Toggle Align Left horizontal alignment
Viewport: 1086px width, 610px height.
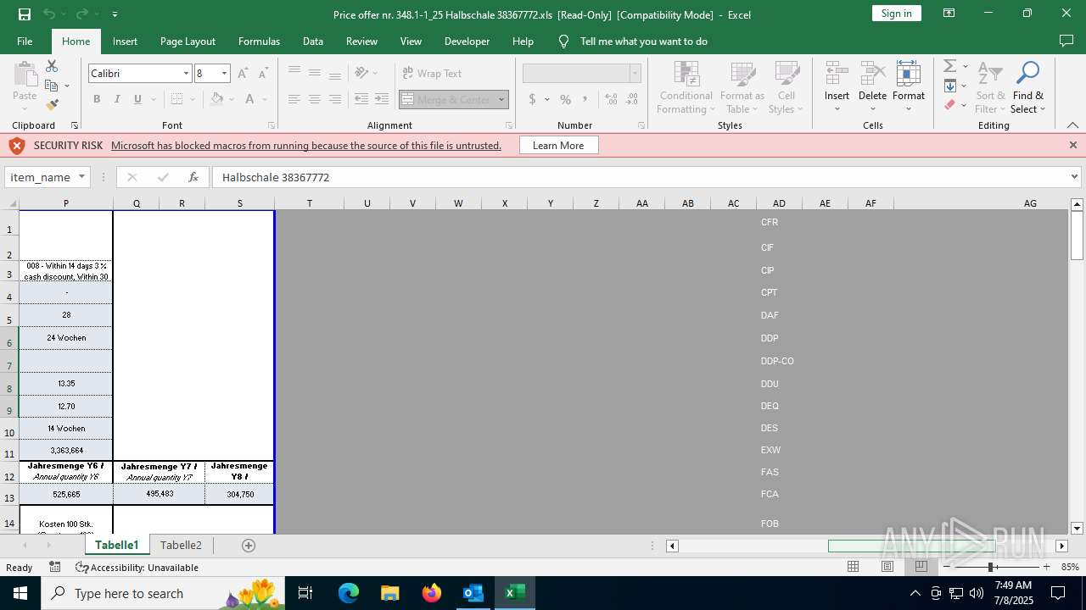click(294, 99)
